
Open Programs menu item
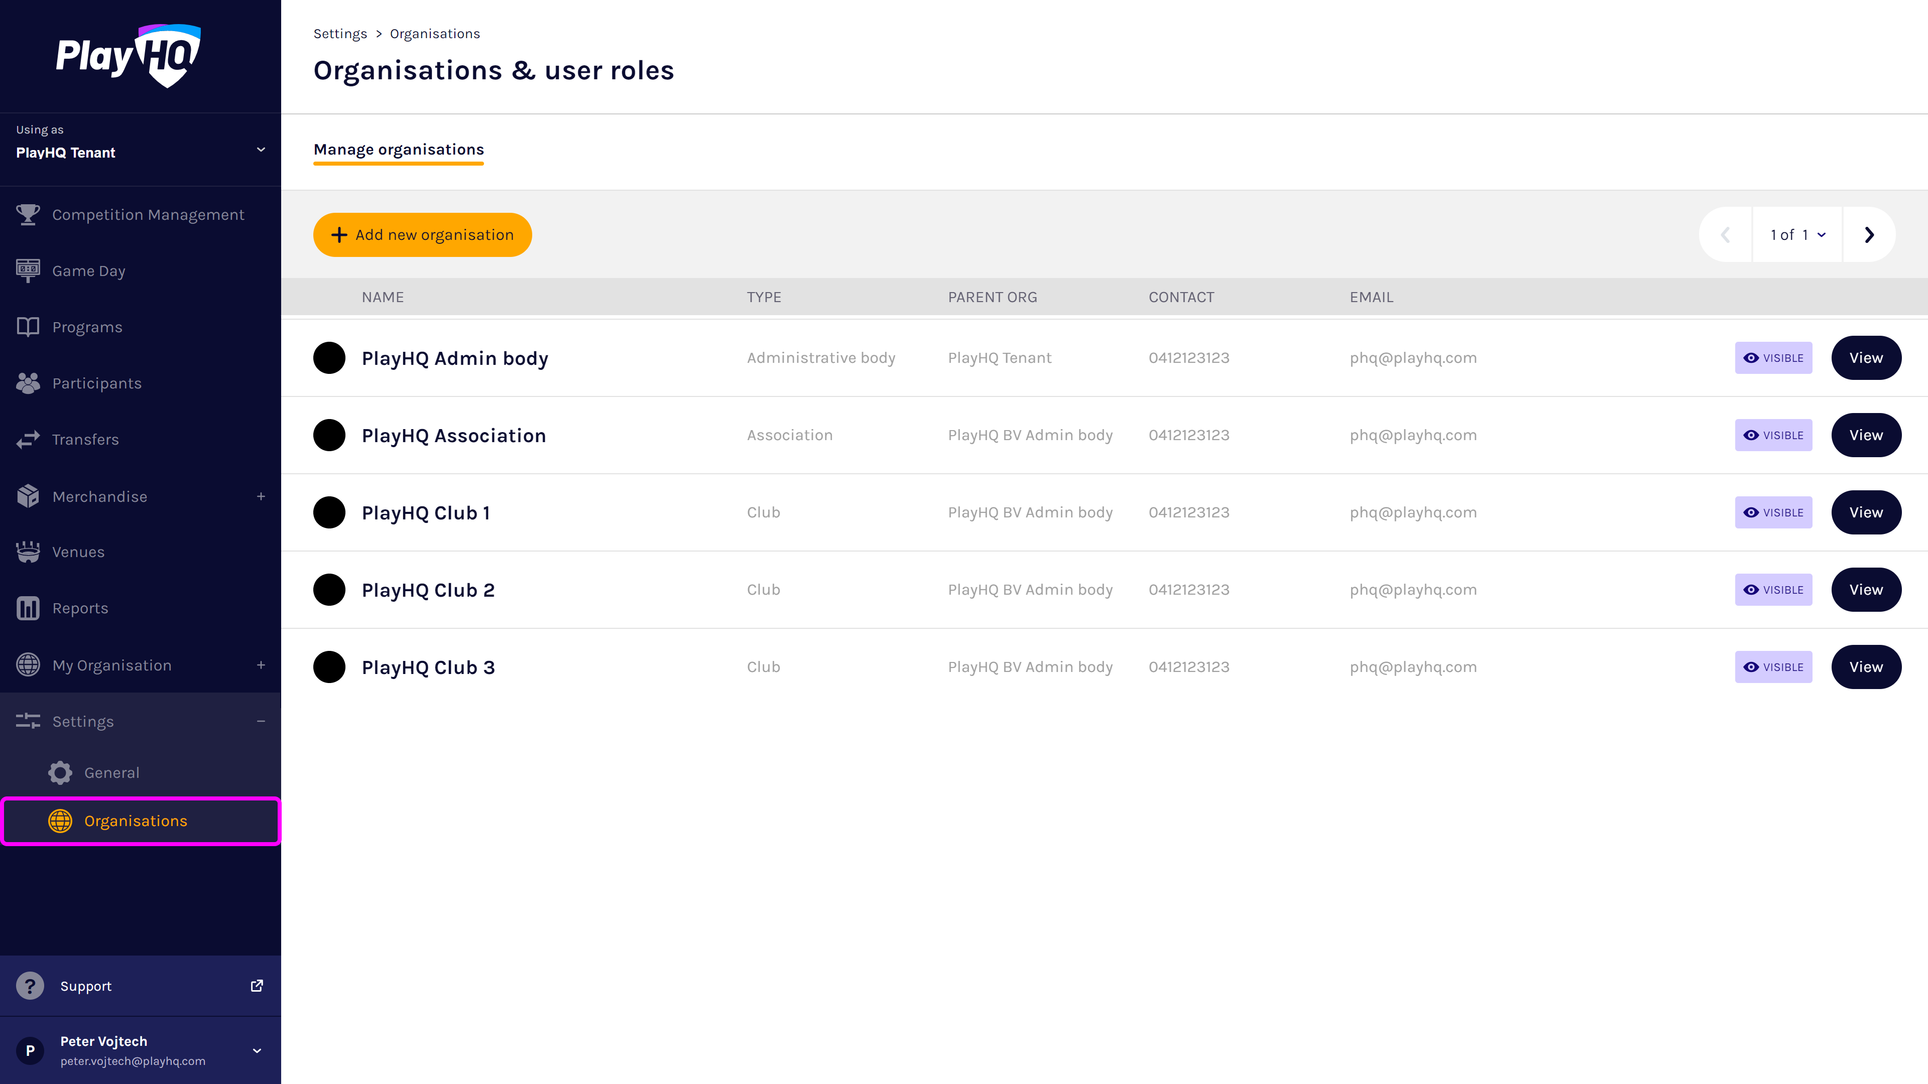[141, 327]
